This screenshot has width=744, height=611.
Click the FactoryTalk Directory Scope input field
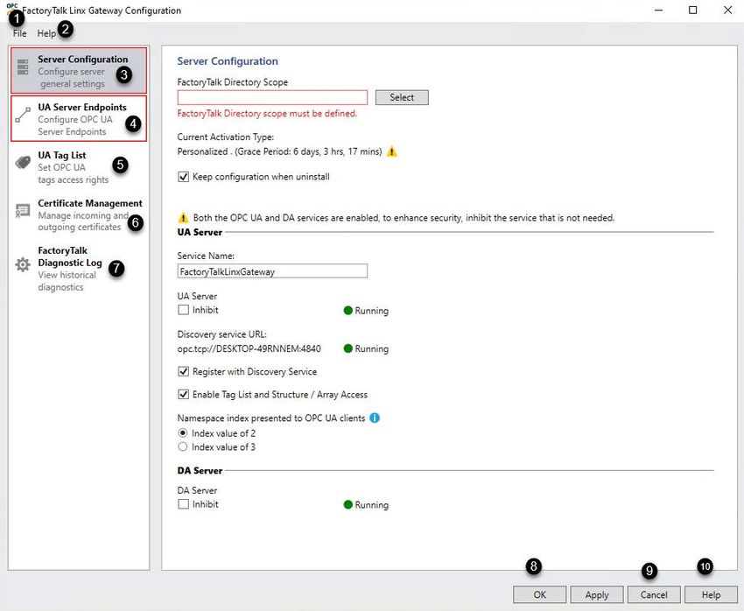[272, 97]
